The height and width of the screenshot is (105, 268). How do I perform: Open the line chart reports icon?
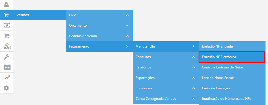click(7, 78)
